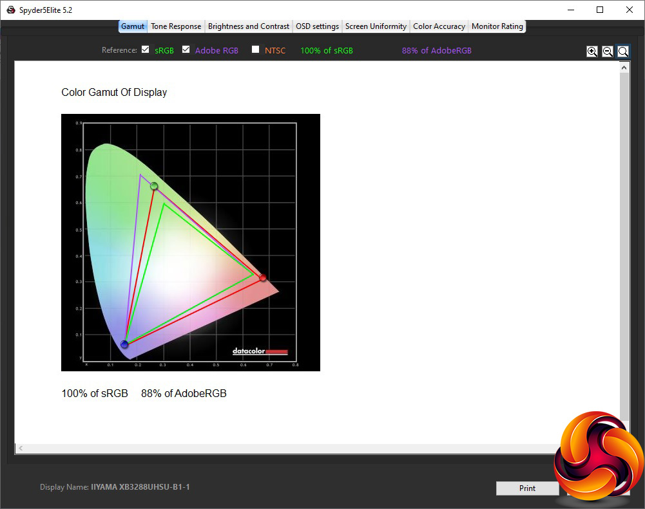645x509 pixels.
Task: Select the zoom-to-fit magnifier icon
Action: tap(623, 51)
